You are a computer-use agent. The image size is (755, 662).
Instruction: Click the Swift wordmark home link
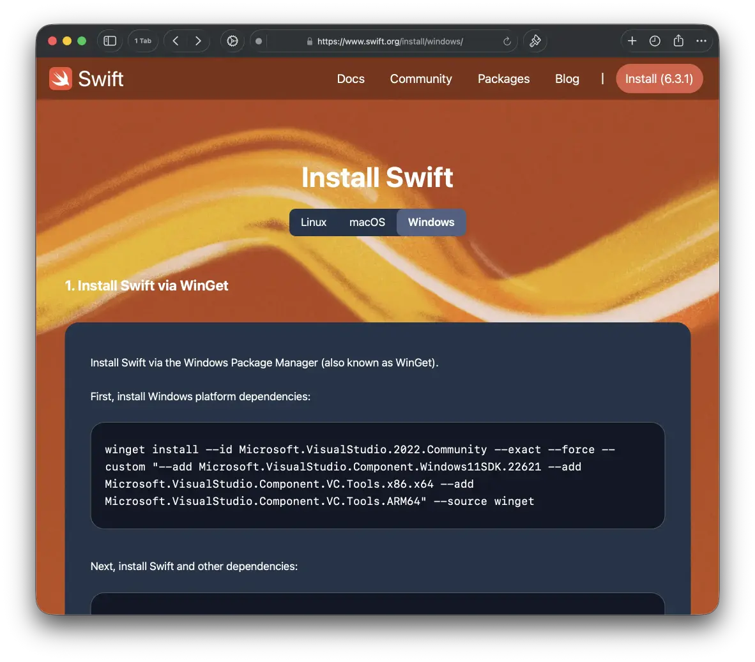(x=101, y=79)
